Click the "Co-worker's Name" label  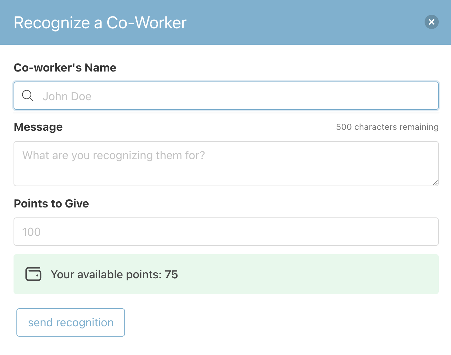[65, 68]
